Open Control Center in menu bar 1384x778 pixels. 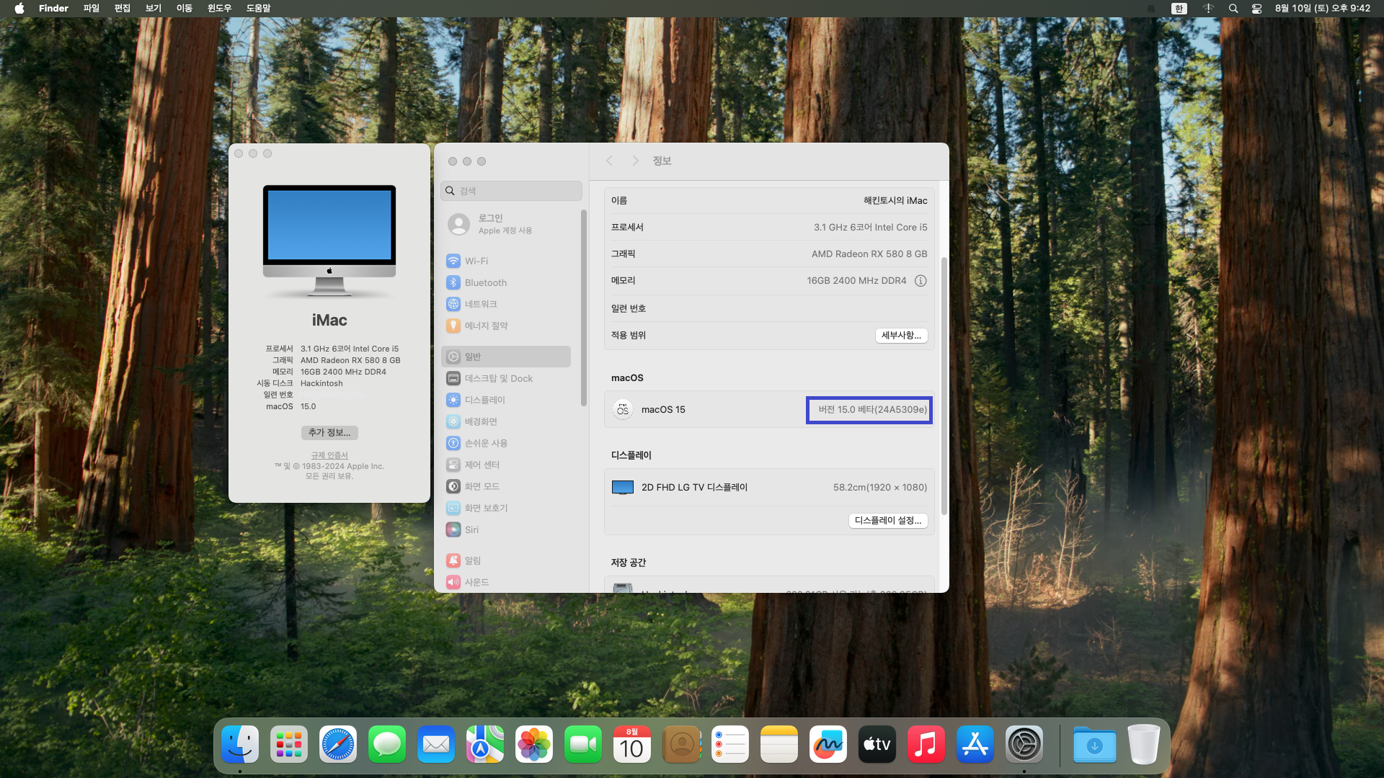(1256, 9)
